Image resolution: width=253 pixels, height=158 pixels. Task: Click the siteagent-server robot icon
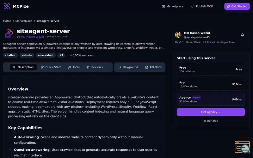point(9,33)
